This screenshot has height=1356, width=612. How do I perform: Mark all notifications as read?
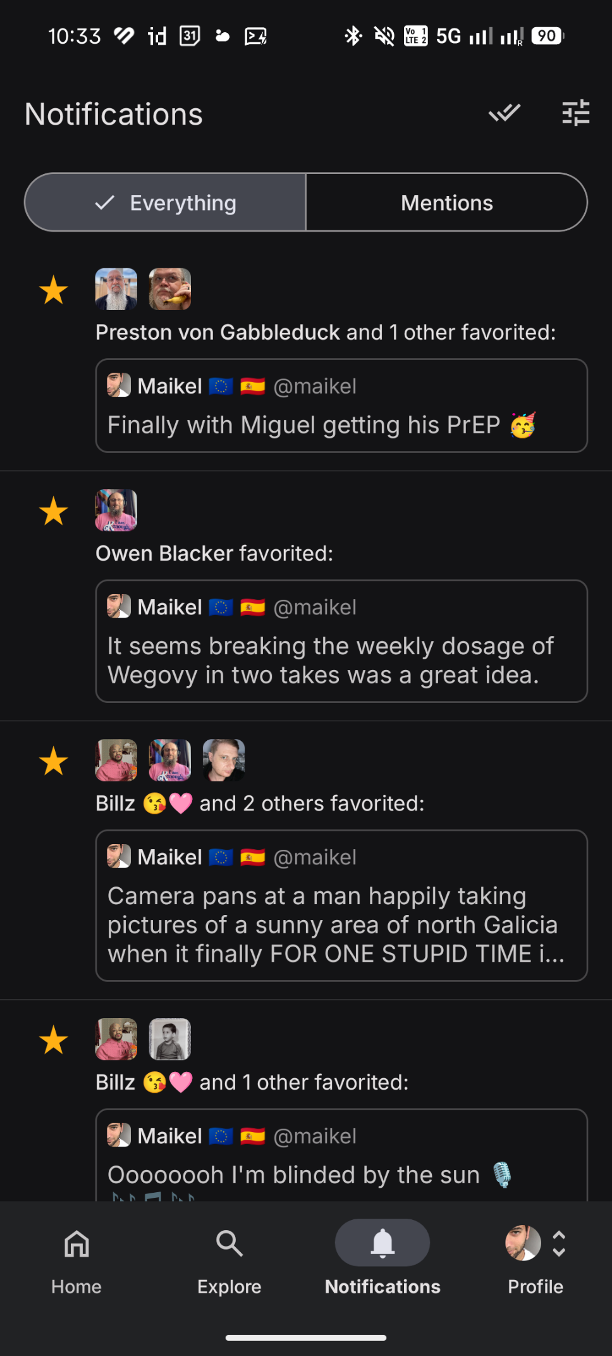(x=505, y=114)
